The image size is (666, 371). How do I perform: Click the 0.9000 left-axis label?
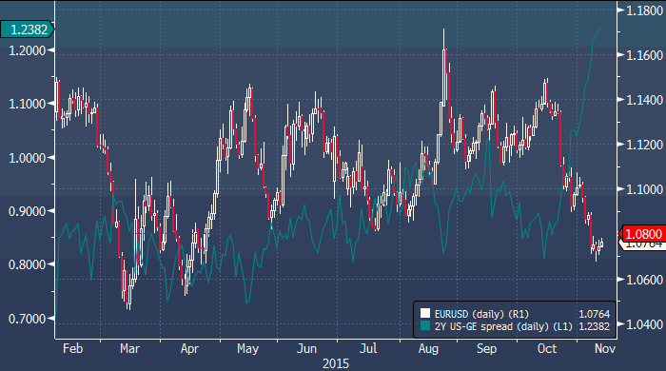click(x=28, y=211)
